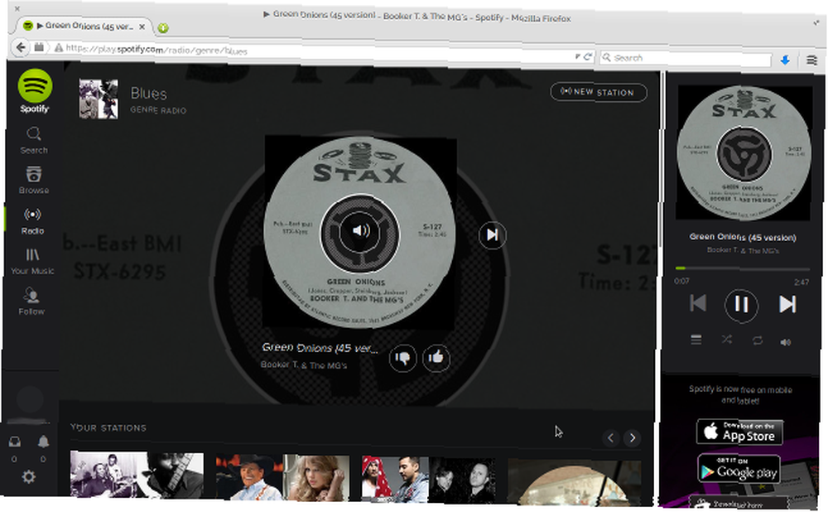
Task: Click the Firefox back button
Action: tap(22, 47)
